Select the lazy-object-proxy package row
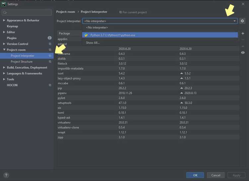This screenshot has height=181, width=249. tap(148, 78)
